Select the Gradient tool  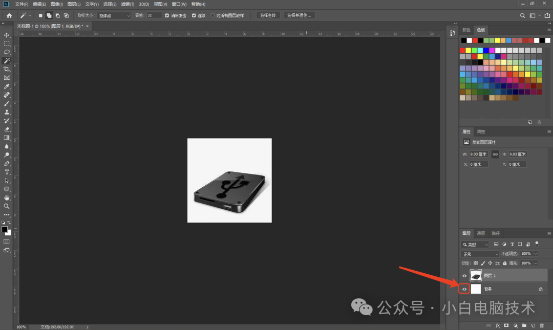point(7,138)
